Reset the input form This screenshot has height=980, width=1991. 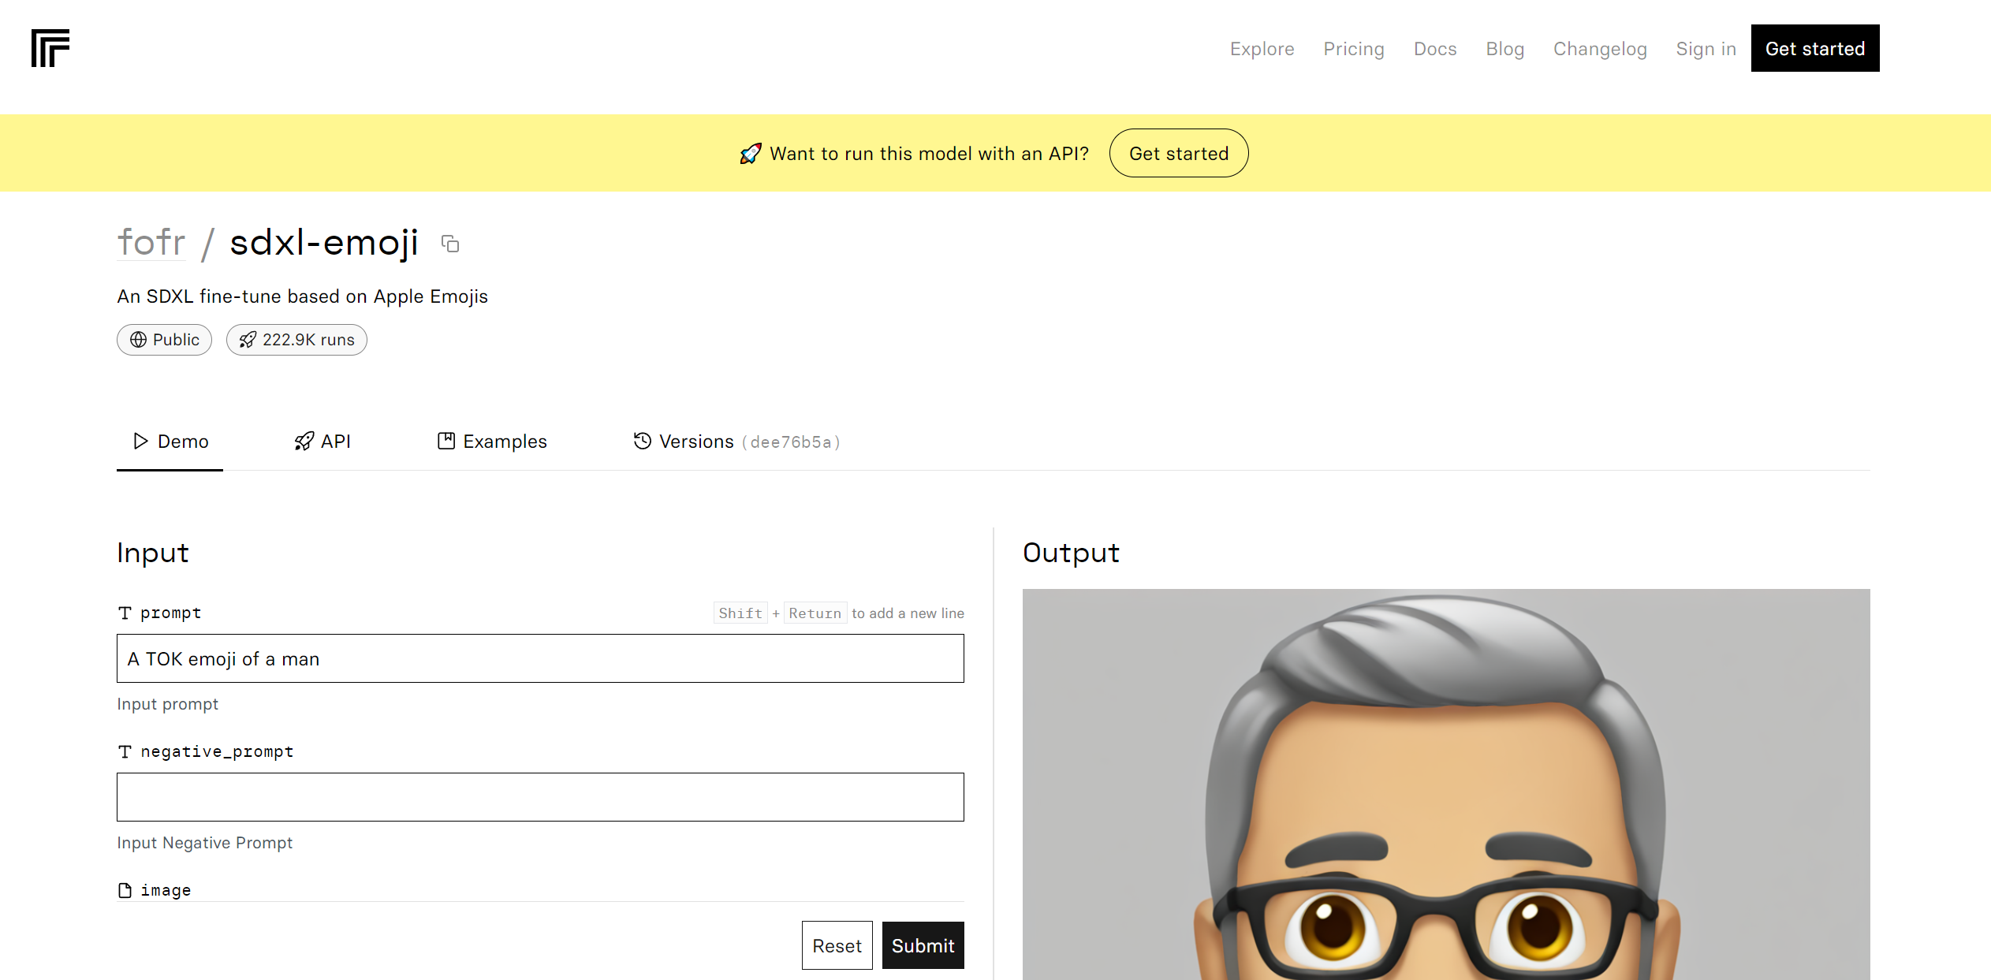[x=837, y=945]
